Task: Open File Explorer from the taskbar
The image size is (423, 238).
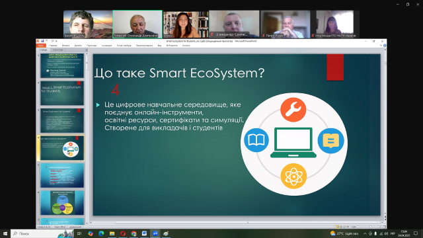Action: coord(112,233)
